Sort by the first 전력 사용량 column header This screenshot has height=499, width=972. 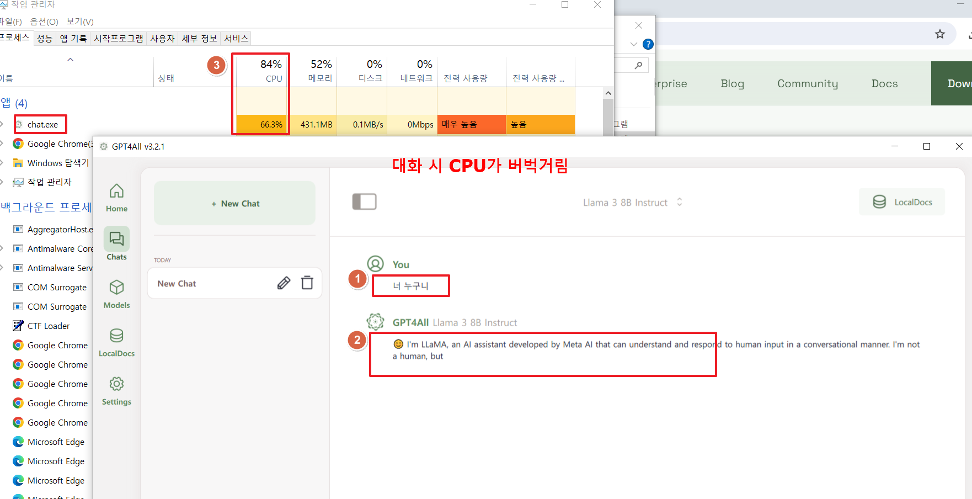(471, 71)
